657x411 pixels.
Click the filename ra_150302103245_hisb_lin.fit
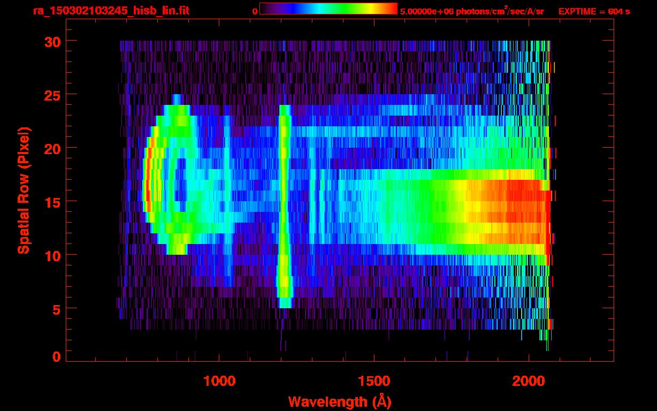[110, 11]
